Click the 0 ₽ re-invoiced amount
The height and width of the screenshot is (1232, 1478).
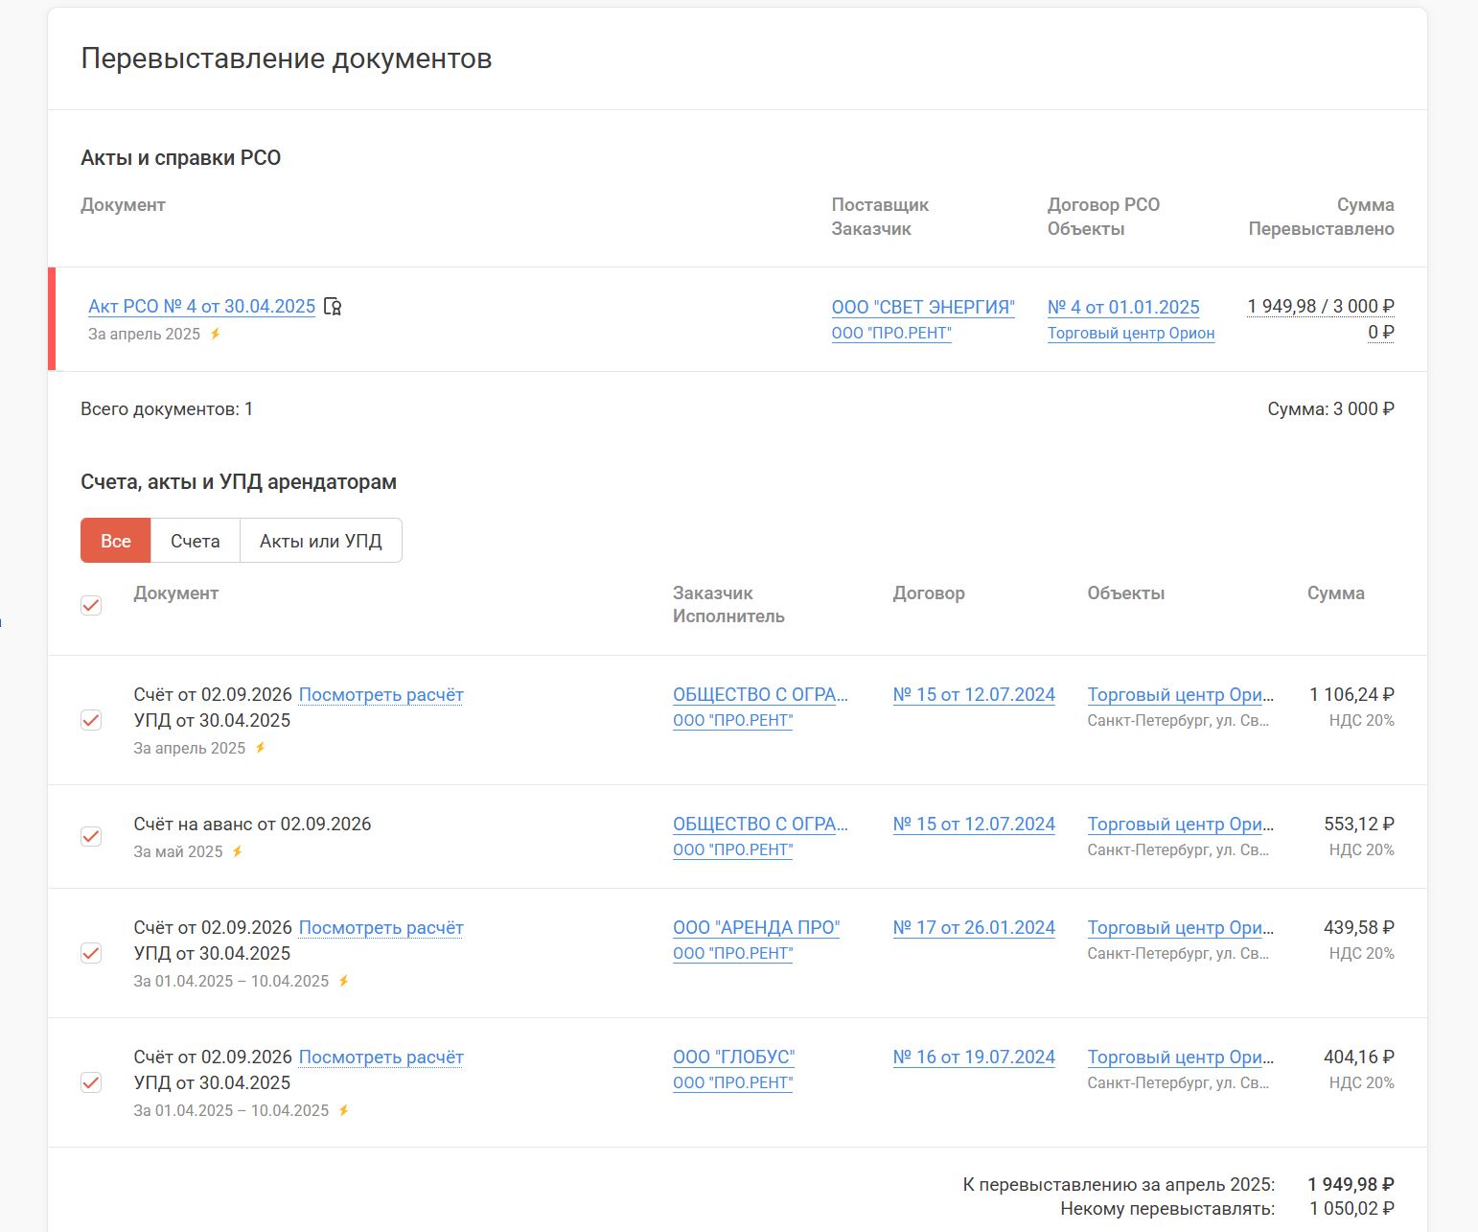click(1381, 333)
